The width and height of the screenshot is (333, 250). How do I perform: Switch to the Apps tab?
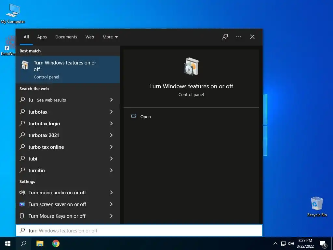tap(42, 37)
